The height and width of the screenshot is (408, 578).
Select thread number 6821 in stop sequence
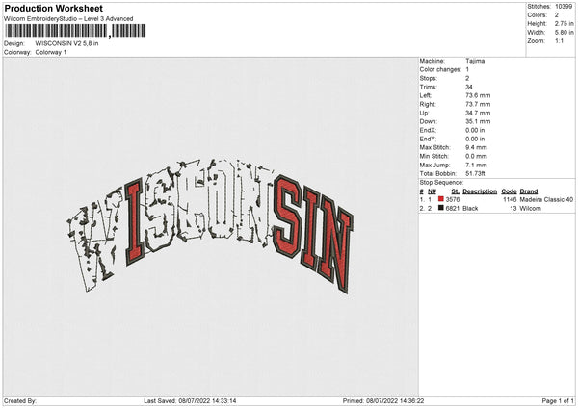click(453, 208)
